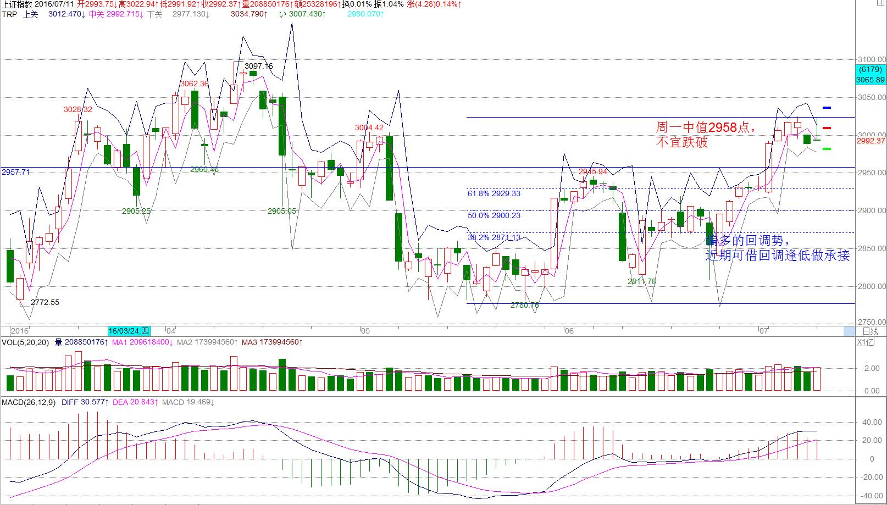Click the 2945.94 peak label

(x=593, y=171)
